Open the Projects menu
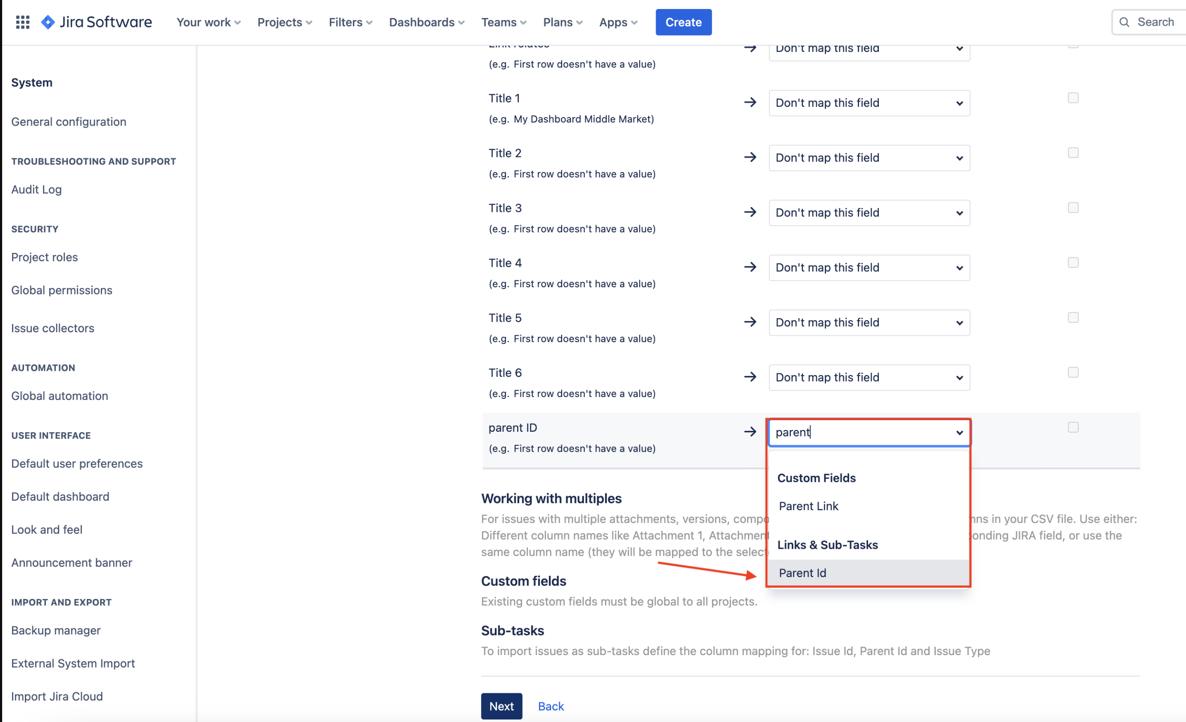Screen dimensions: 1186x722 (x=284, y=22)
